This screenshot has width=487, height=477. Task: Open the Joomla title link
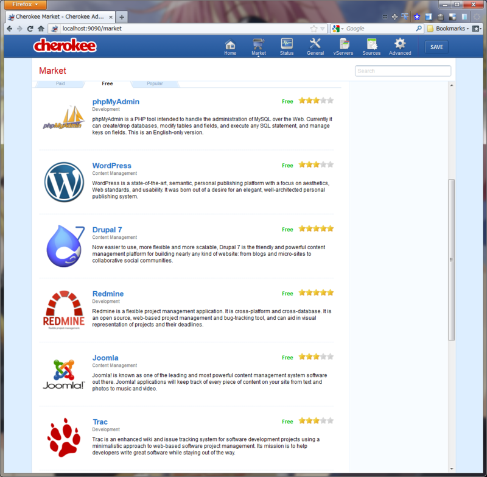tap(105, 358)
